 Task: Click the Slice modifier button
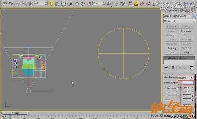pyautogui.click(x=186, y=35)
